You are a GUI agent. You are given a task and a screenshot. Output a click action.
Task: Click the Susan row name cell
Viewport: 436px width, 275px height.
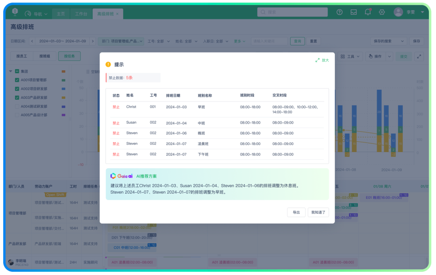tap(131, 122)
